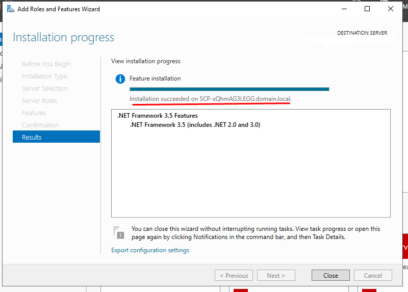Select the Installation Type step
The height and width of the screenshot is (292, 408).
pyautogui.click(x=44, y=76)
